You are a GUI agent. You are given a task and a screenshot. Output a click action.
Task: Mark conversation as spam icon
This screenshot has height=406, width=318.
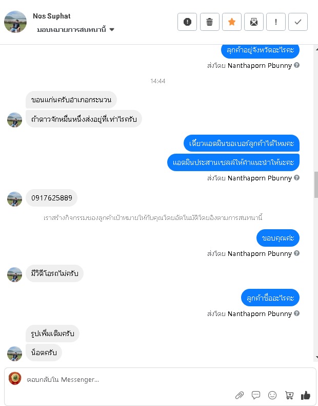pos(187,22)
